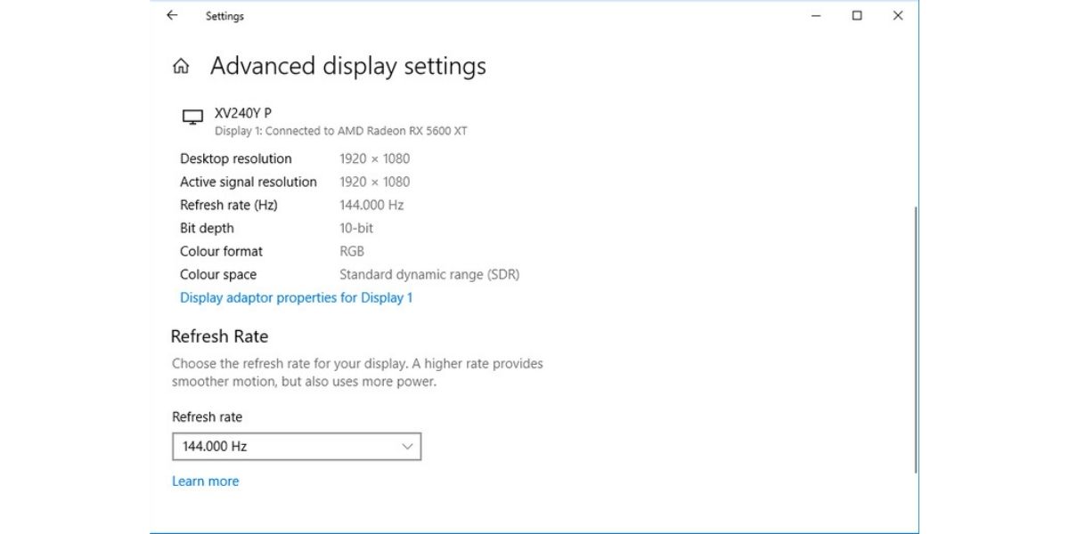Image resolution: width=1069 pixels, height=534 pixels.
Task: Click the minimize icon on the Settings window
Action: click(814, 15)
